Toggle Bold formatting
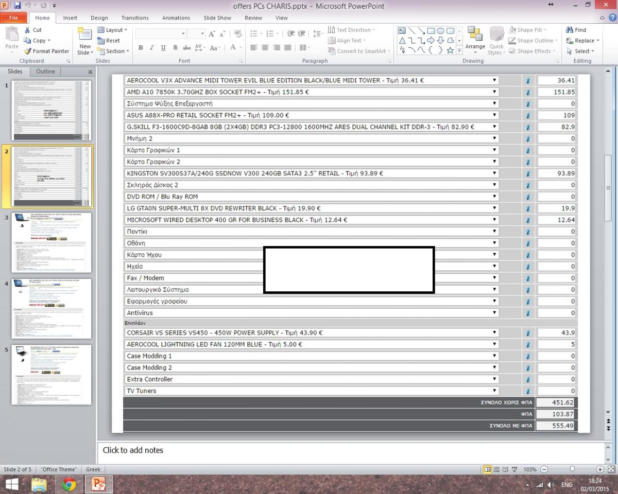This screenshot has width=618, height=494. pyautogui.click(x=141, y=47)
